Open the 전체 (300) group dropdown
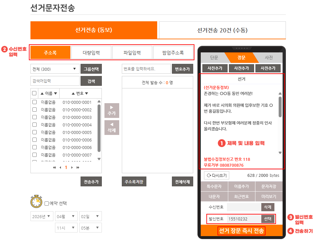The image size is (316, 243). [x=55, y=69]
